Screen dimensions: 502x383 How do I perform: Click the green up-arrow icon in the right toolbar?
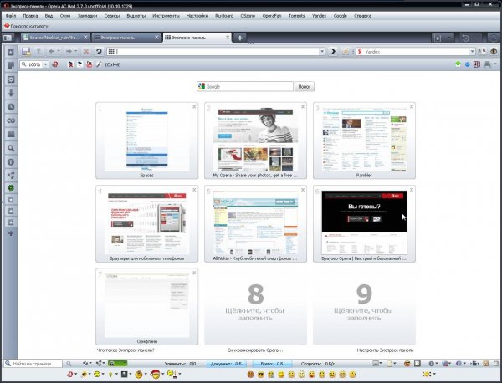point(458,64)
